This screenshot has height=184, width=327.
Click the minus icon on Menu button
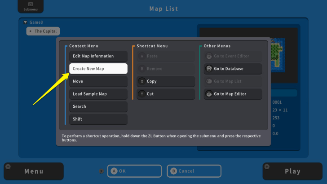pyautogui.click(x=8, y=166)
